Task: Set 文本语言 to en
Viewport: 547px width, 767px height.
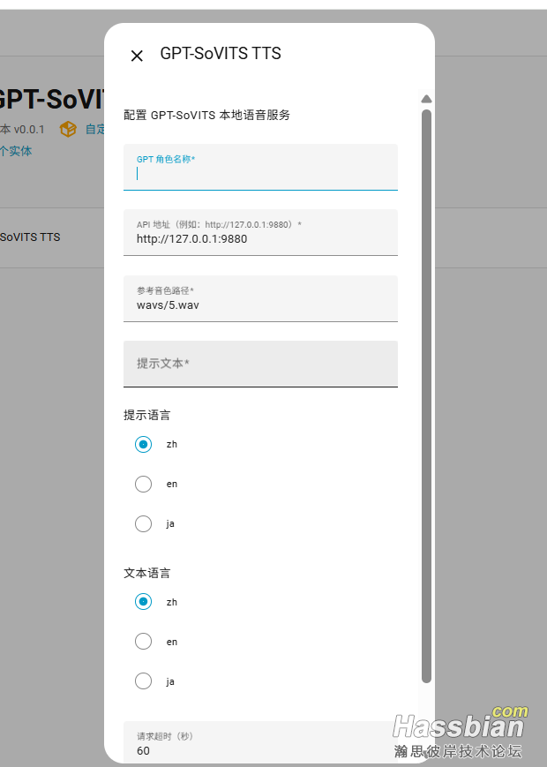Action: [x=143, y=642]
